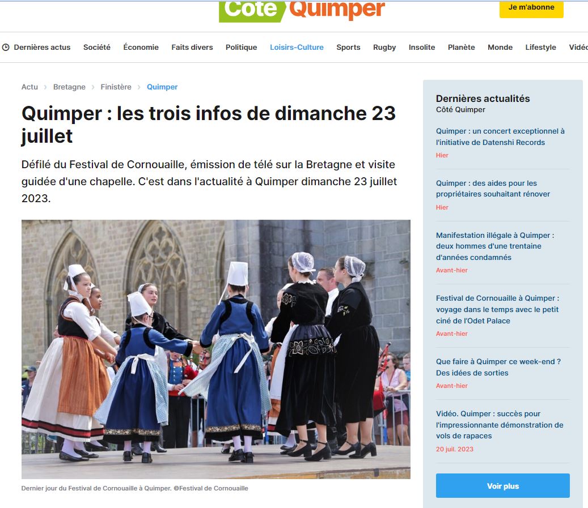
Task: Open the Faits divers section
Action: pyautogui.click(x=192, y=47)
